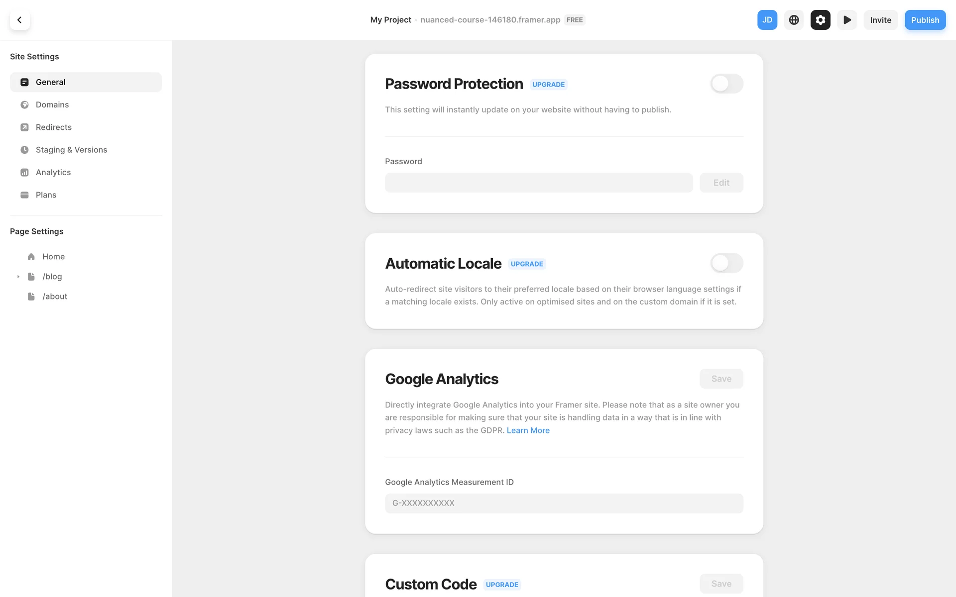
Task: Open the globe localization icon
Action: click(794, 20)
